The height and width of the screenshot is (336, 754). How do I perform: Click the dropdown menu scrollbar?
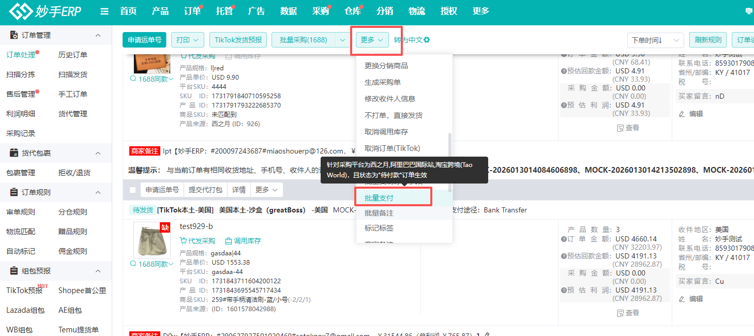pyautogui.click(x=449, y=163)
